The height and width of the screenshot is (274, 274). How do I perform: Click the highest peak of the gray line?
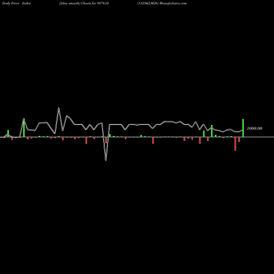click(x=59, y=108)
